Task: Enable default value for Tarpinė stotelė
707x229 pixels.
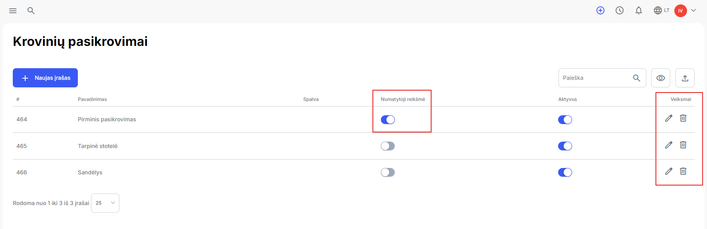Action: click(388, 146)
